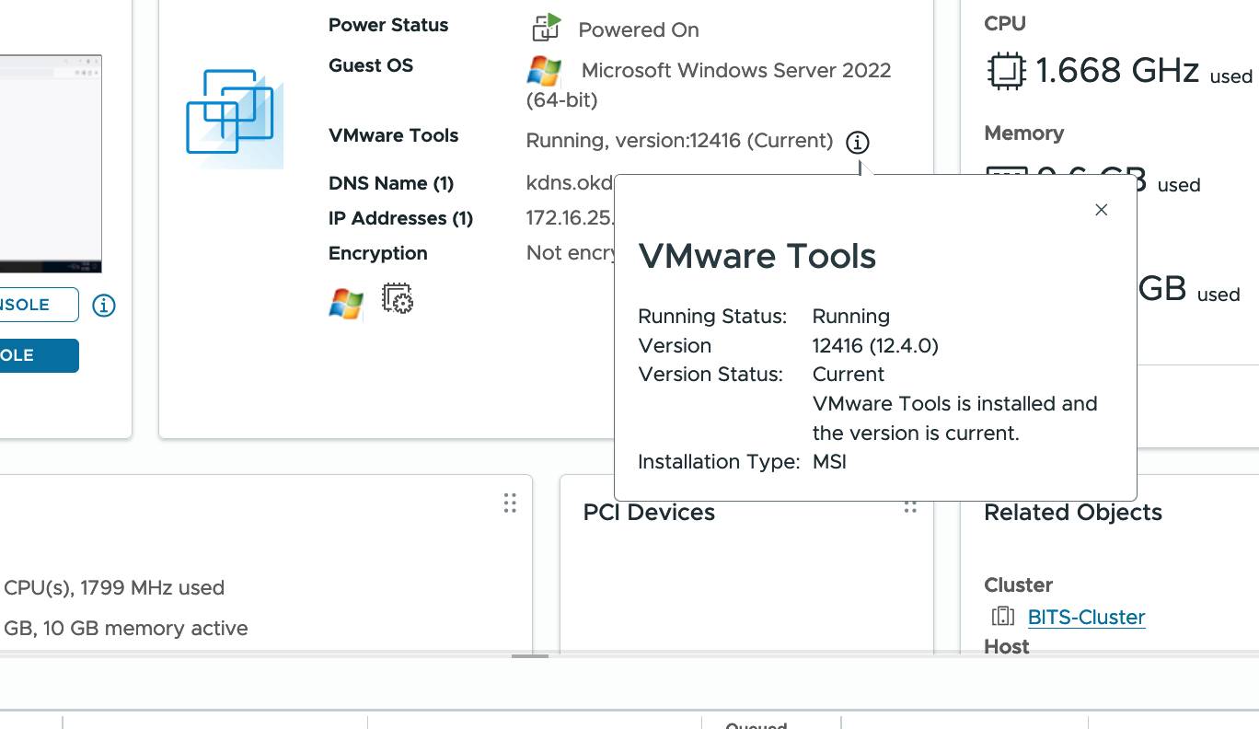Click the 'DNS Name (1)' label
This screenshot has height=729, width=1259.
tap(391, 183)
